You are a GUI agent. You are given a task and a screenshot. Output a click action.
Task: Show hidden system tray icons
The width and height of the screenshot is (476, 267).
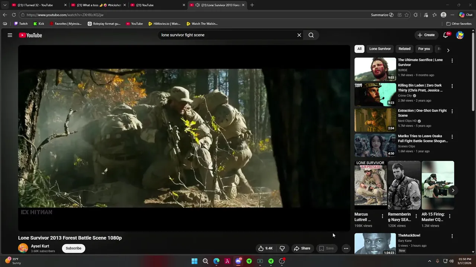pyautogui.click(x=430, y=261)
